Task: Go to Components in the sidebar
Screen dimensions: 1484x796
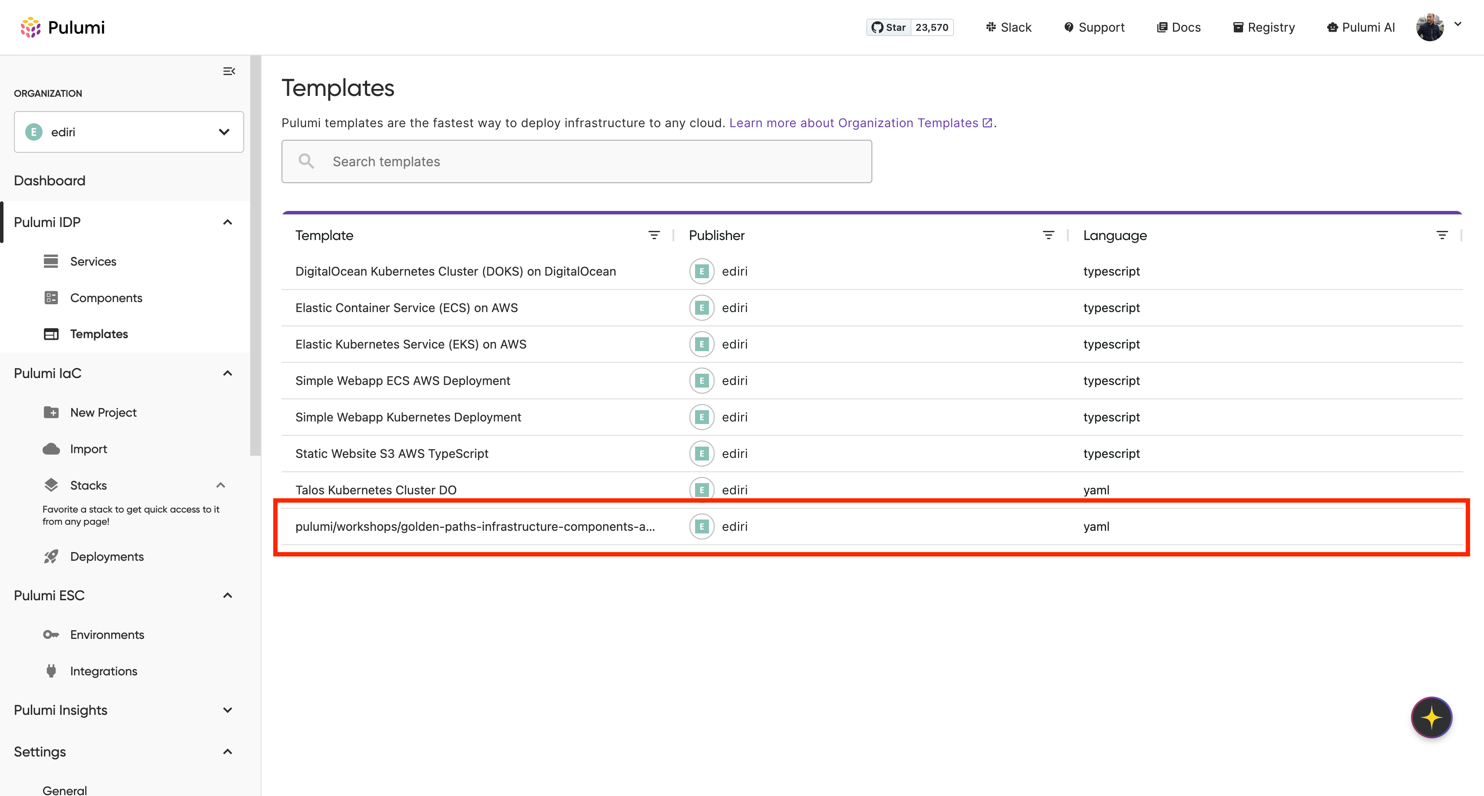Action: coord(106,298)
